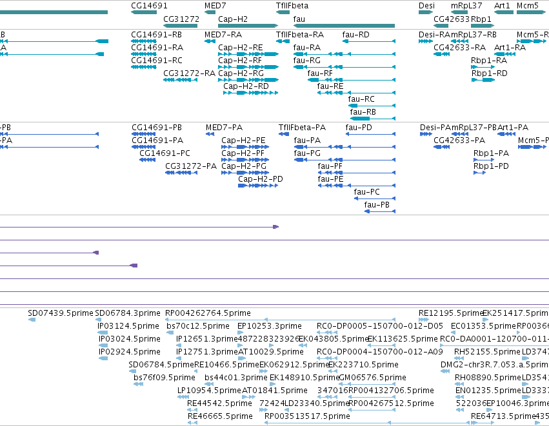Select transcript fau-RA
The height and width of the screenshot is (426, 549).
click(x=307, y=48)
